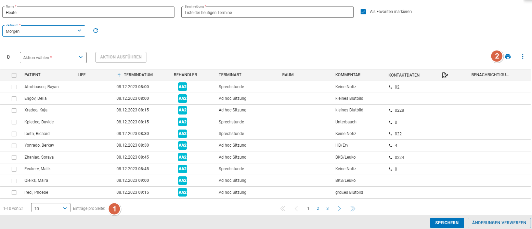Click phone icon for Zhanjao, Soraya
532x229 pixels.
(391, 157)
